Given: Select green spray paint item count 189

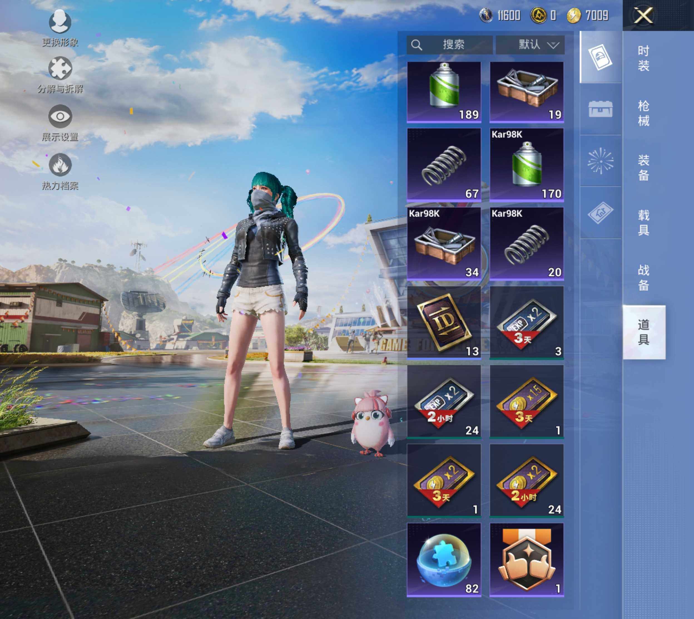Looking at the screenshot, I should [444, 92].
